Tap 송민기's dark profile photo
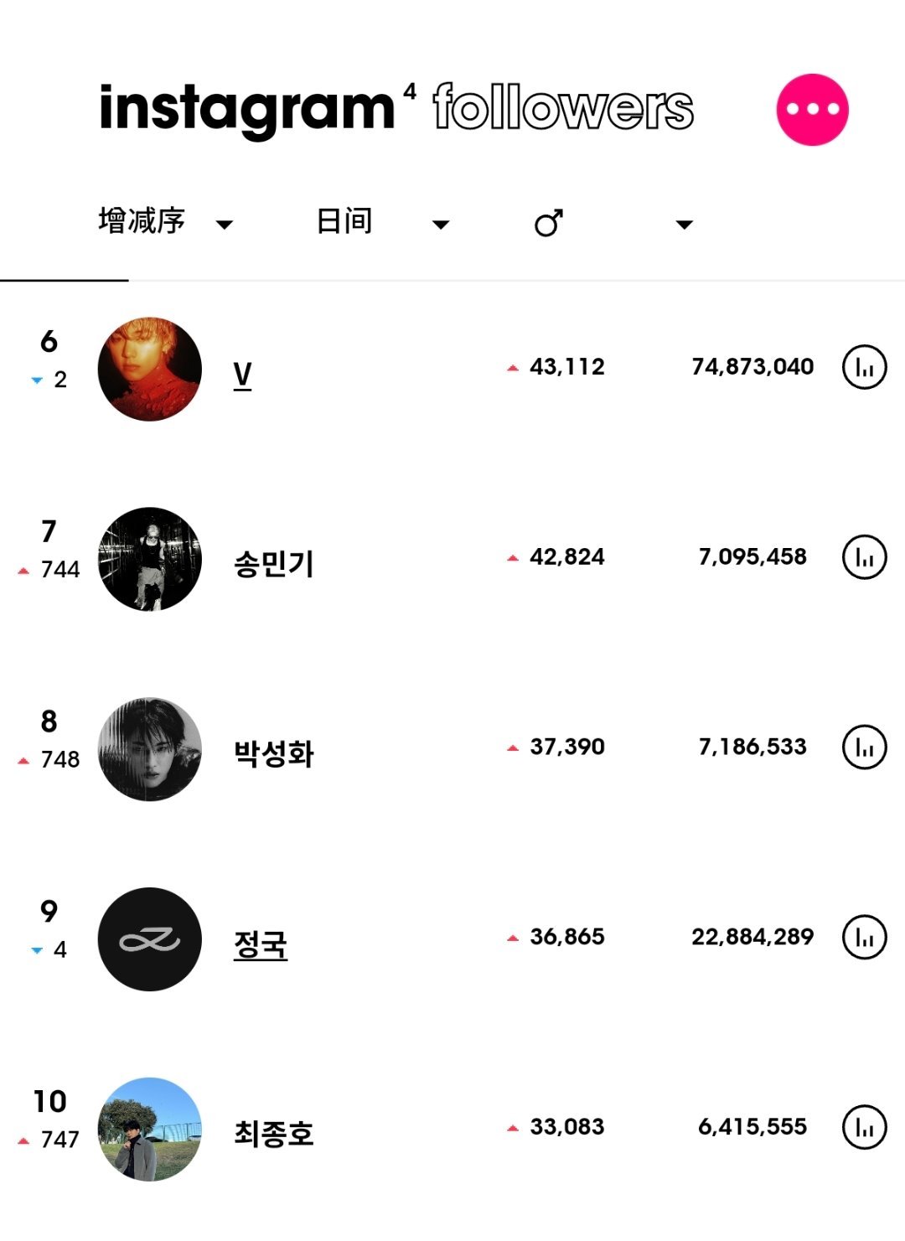 (x=150, y=559)
